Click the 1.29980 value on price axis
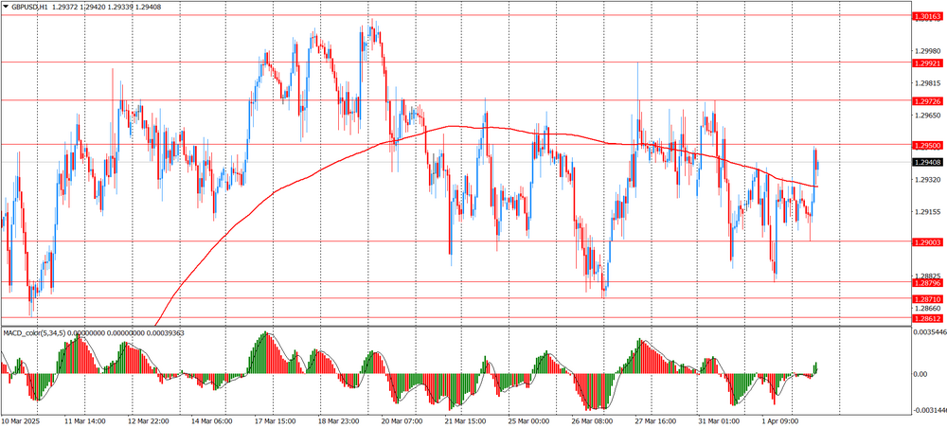 point(927,51)
